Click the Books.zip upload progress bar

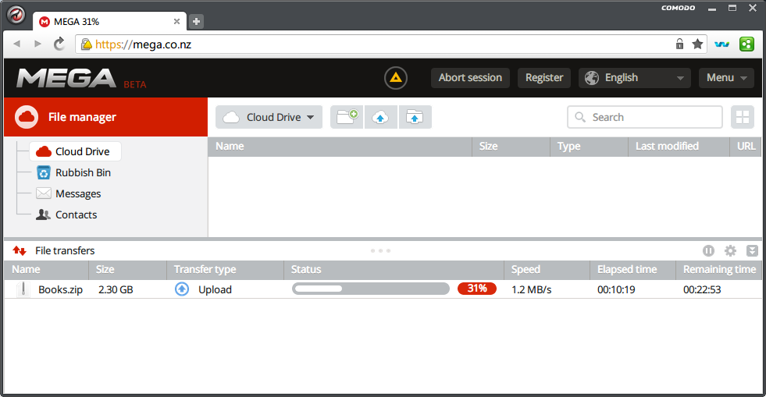pyautogui.click(x=371, y=289)
